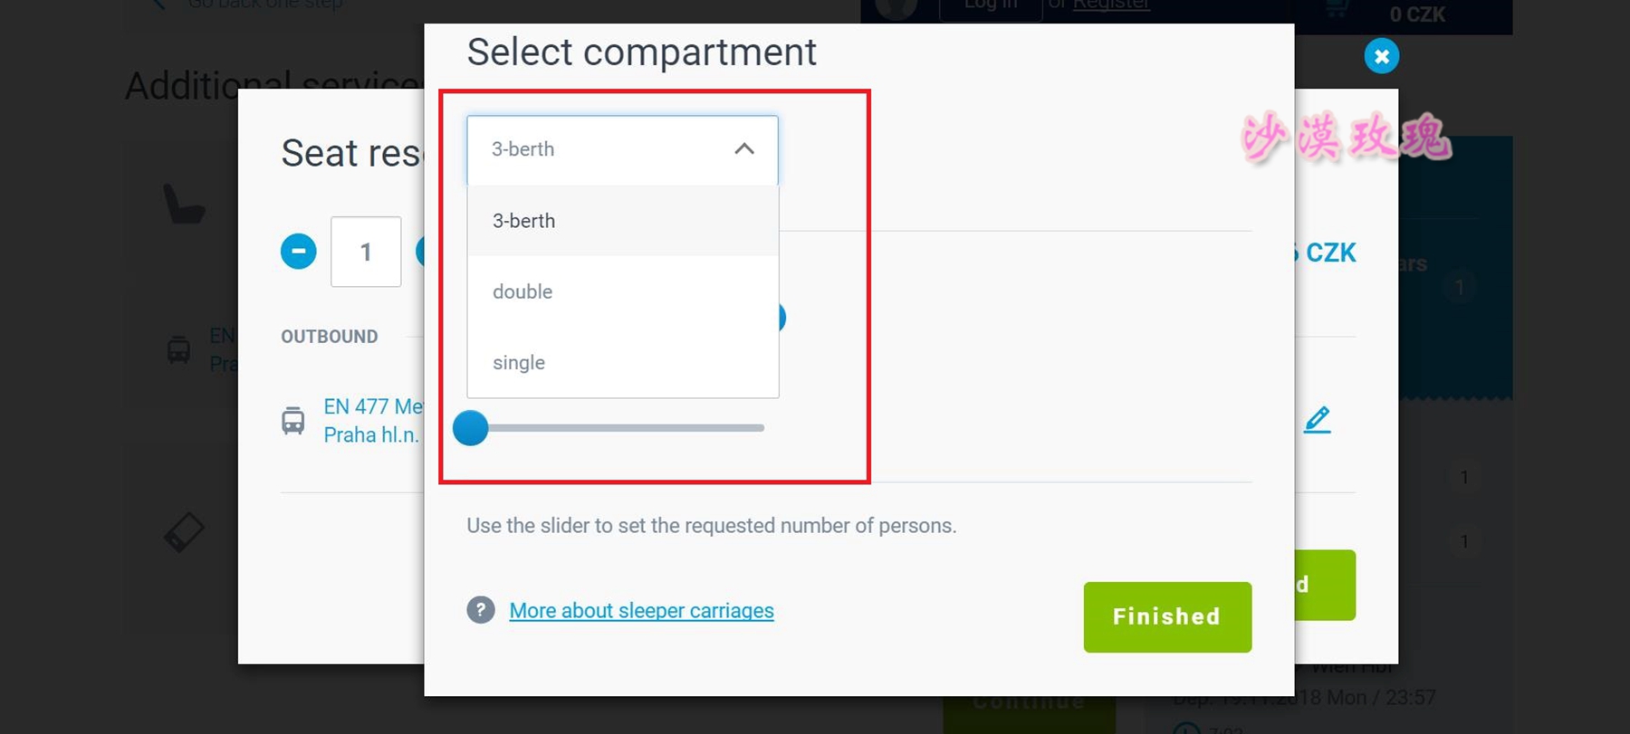The image size is (1630, 734).
Task: Click the train icon beside EN 477
Action: tap(293, 421)
